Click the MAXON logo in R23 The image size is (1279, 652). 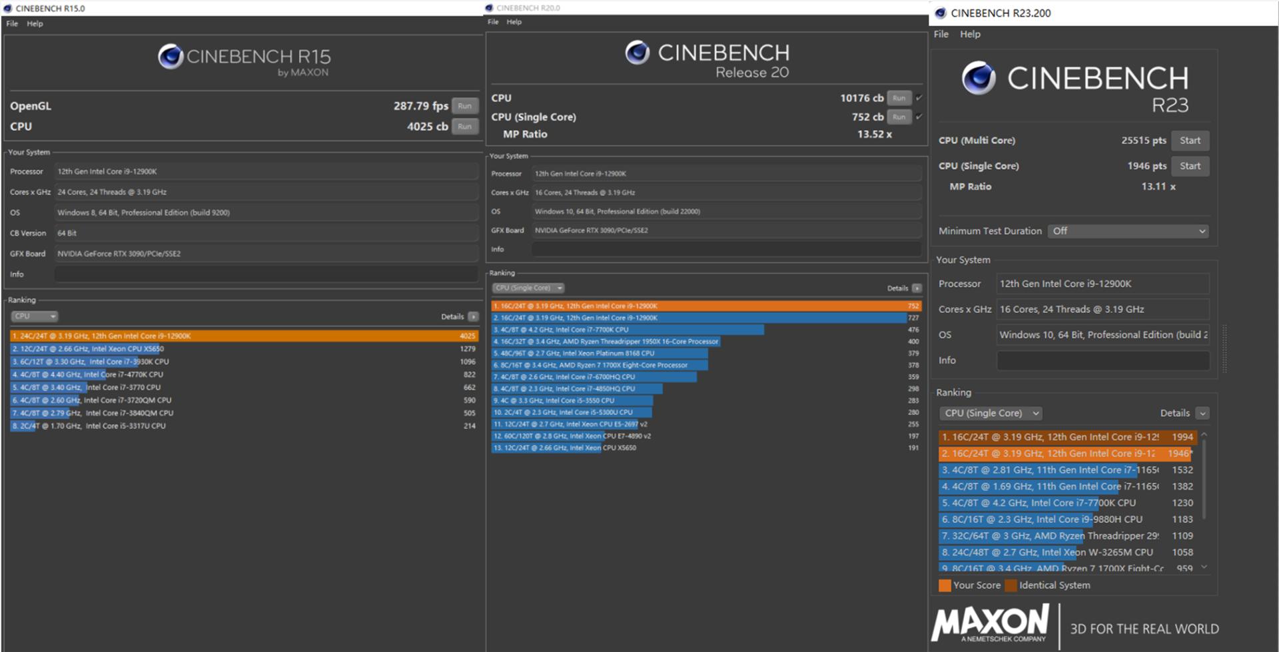(991, 623)
